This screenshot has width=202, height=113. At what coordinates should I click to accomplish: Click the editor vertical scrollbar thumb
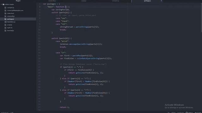(201, 17)
